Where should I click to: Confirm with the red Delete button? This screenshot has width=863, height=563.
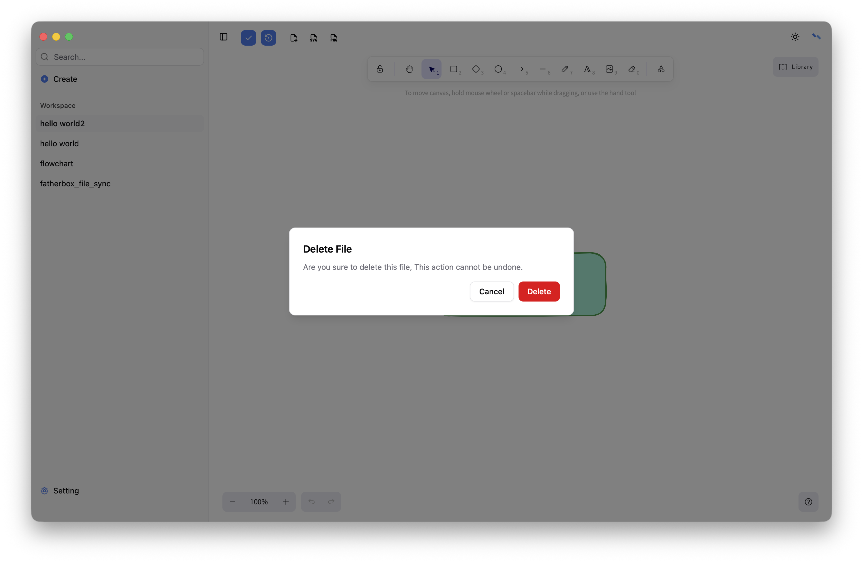coord(539,291)
